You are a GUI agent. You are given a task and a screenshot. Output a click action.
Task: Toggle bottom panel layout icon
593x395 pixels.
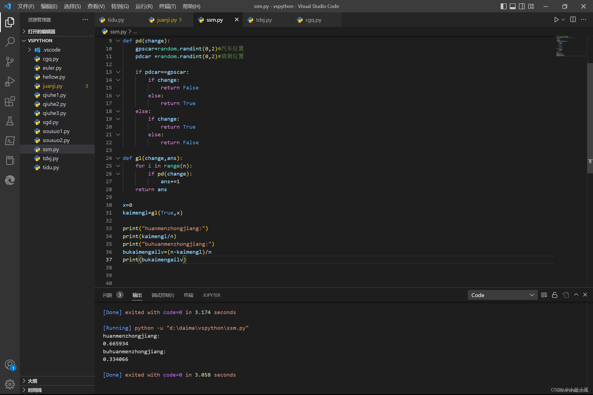click(513, 6)
